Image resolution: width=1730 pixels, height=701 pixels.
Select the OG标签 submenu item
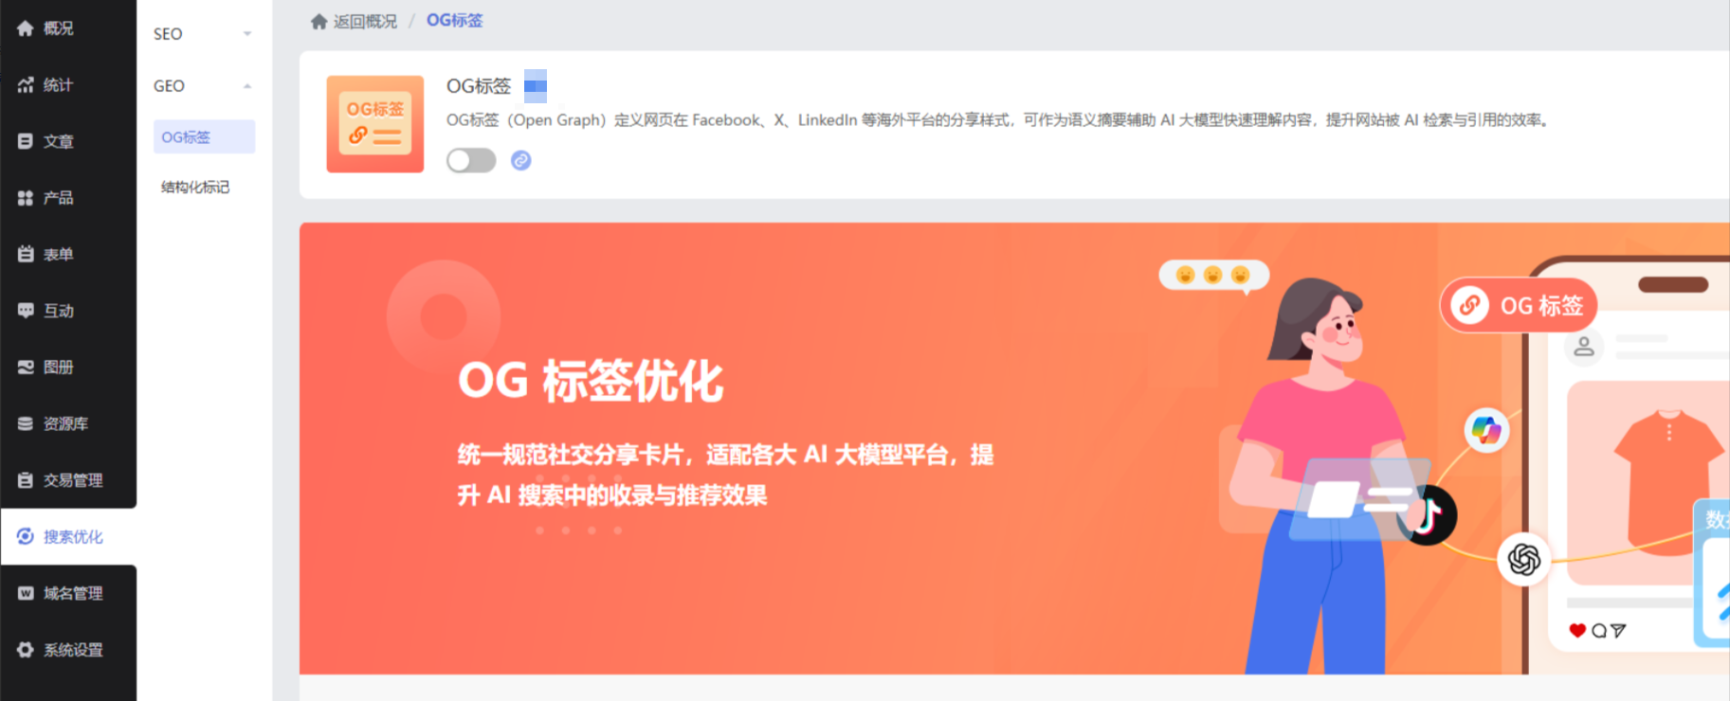click(204, 136)
